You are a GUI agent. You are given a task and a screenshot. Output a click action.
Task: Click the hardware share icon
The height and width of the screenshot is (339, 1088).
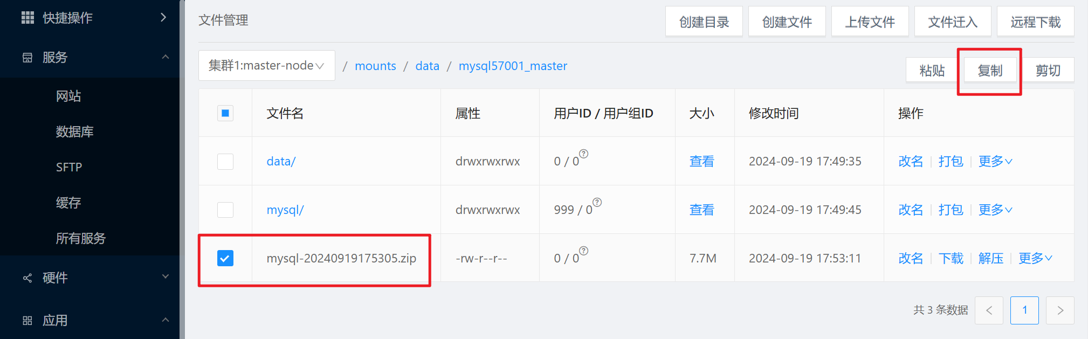click(x=27, y=278)
